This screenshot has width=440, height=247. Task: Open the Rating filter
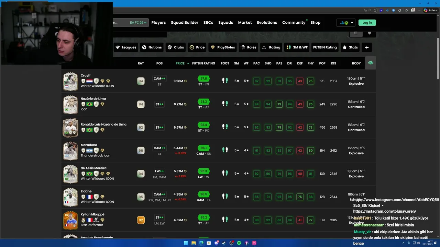[271, 47]
